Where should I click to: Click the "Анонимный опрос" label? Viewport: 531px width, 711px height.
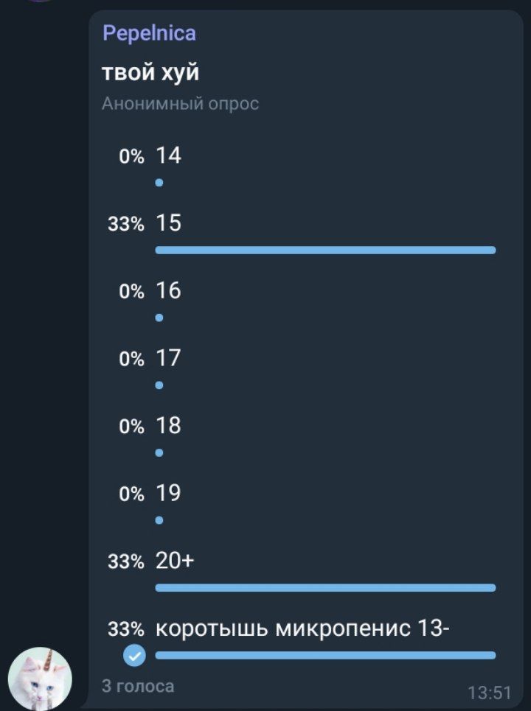pyautogui.click(x=180, y=104)
